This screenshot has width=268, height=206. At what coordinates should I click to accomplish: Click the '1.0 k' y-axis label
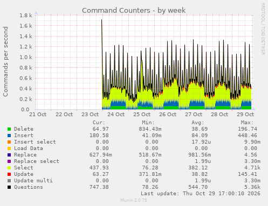[26, 58]
